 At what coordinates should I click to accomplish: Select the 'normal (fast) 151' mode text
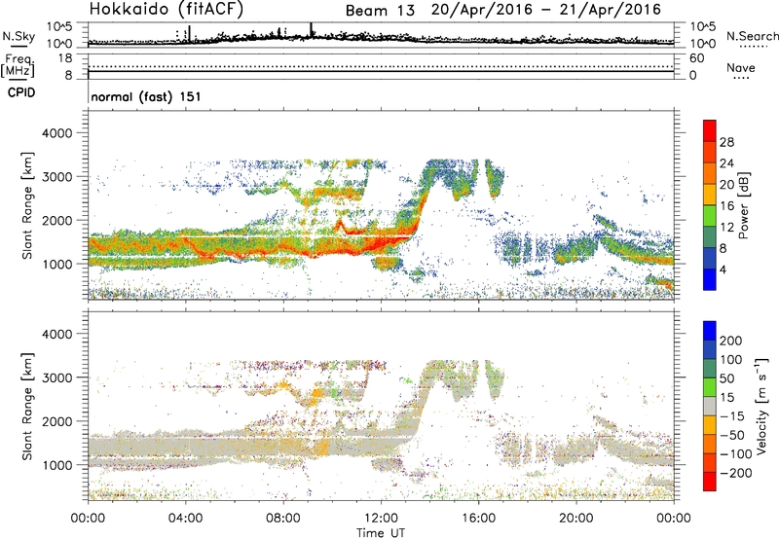click(146, 96)
